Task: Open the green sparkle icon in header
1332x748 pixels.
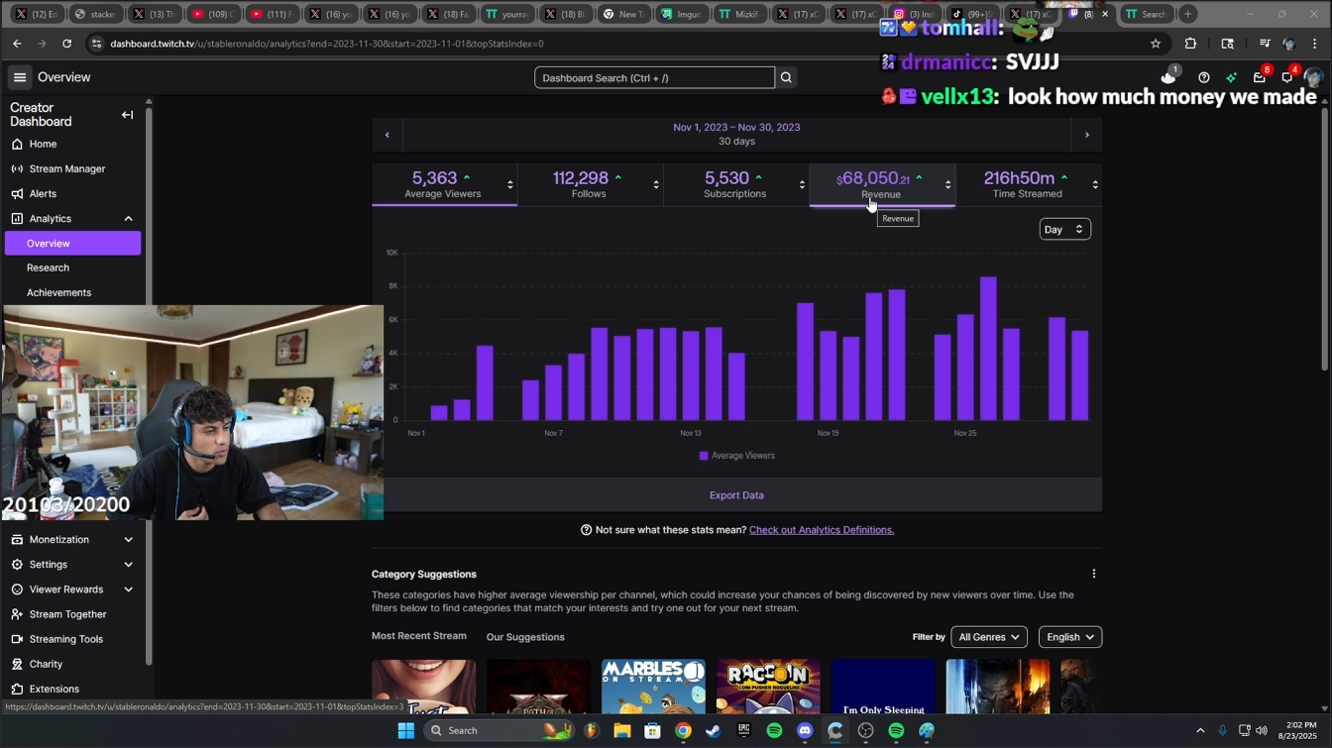Action: 1232,77
